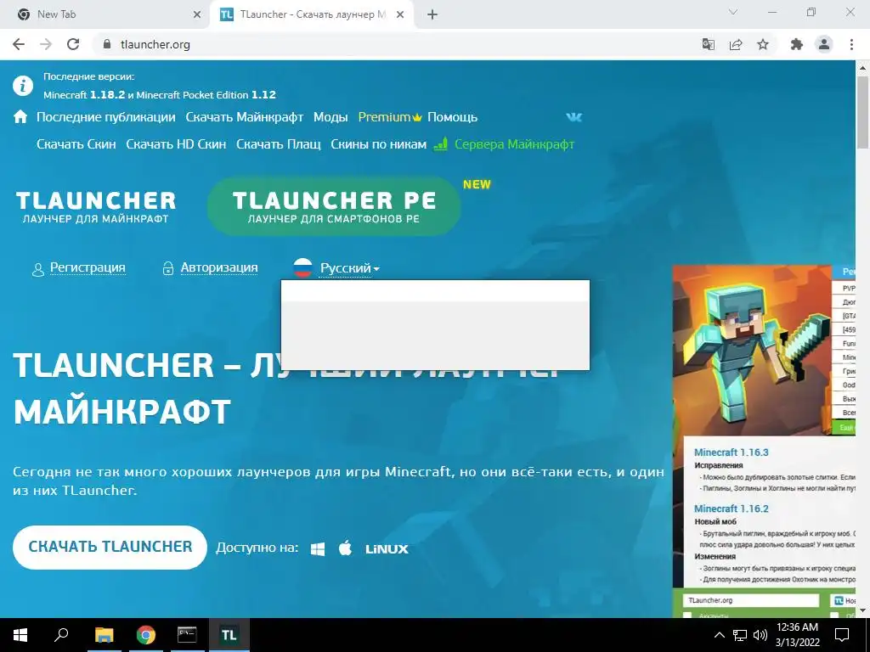Switch to the New Tab tab
The width and height of the screenshot is (870, 652).
click(x=105, y=14)
